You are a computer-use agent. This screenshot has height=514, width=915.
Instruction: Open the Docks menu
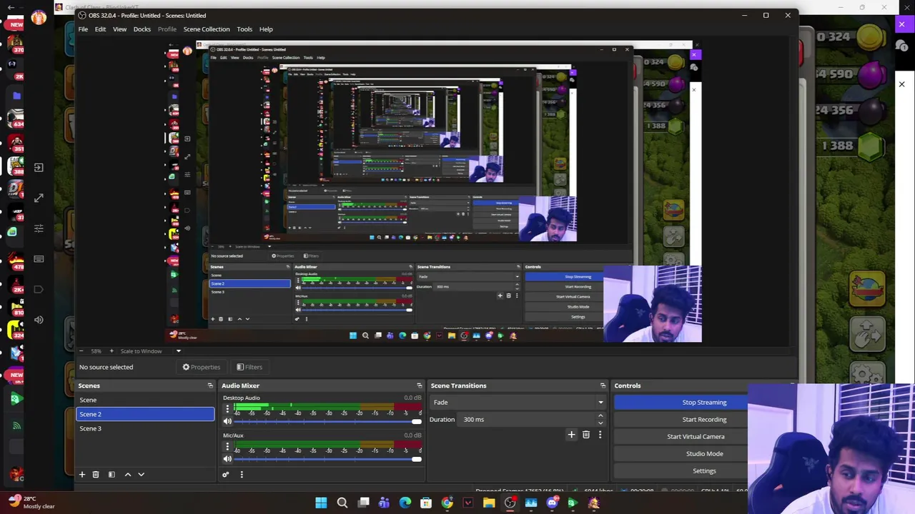(142, 29)
